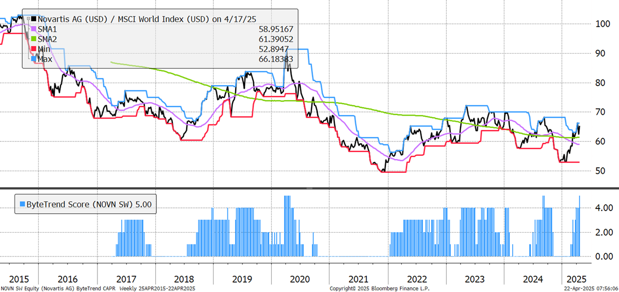The height and width of the screenshot is (292, 619).
Task: Select the Min legend label
Action: click(x=45, y=49)
